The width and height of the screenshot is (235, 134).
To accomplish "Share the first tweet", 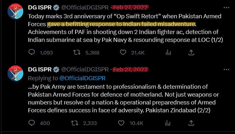I will [190, 53].
